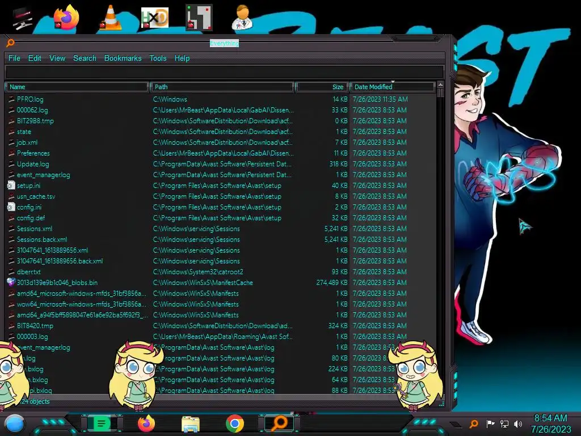Open the Bookmarks menu
The width and height of the screenshot is (581, 436).
(123, 58)
